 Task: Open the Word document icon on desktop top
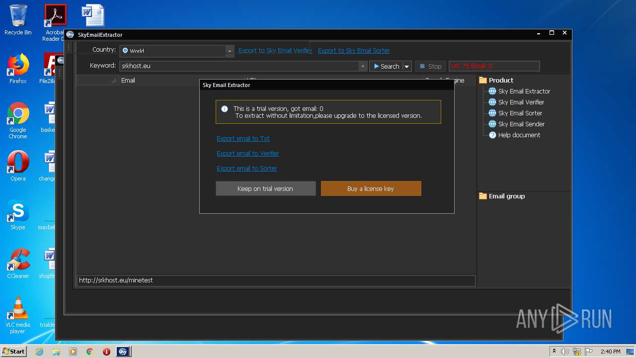[93, 15]
